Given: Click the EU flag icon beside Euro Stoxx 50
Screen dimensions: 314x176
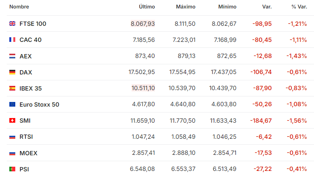Looking at the screenshot, I should (12, 104).
